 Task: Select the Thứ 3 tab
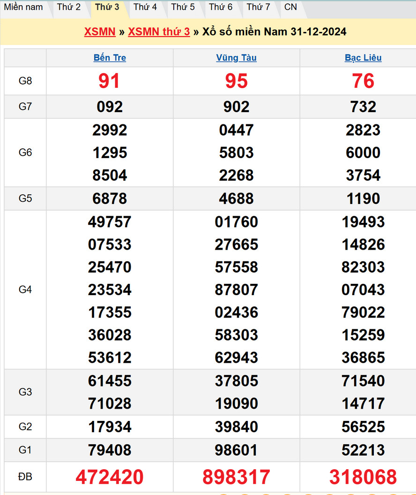coord(107,7)
